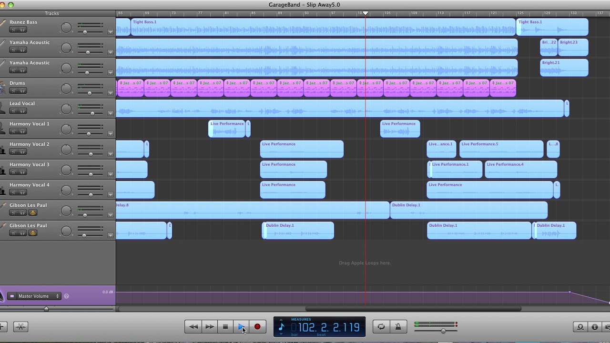Select the Drums track kit icon
The height and width of the screenshot is (343, 610).
[3, 88]
